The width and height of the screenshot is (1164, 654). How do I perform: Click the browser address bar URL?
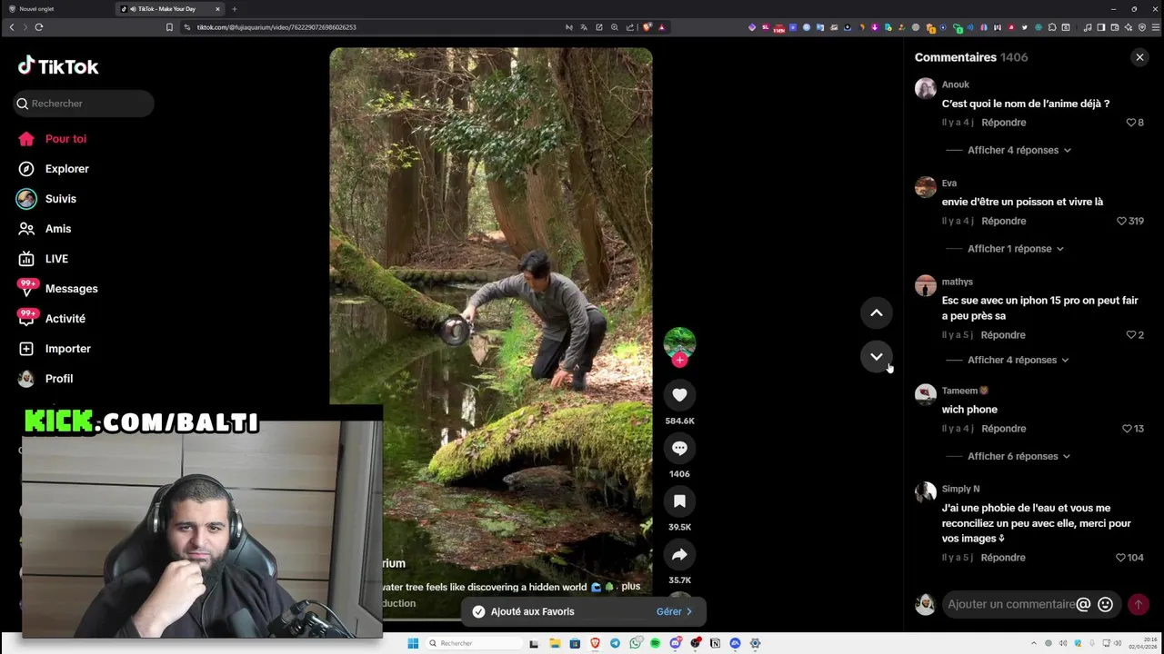(x=276, y=27)
